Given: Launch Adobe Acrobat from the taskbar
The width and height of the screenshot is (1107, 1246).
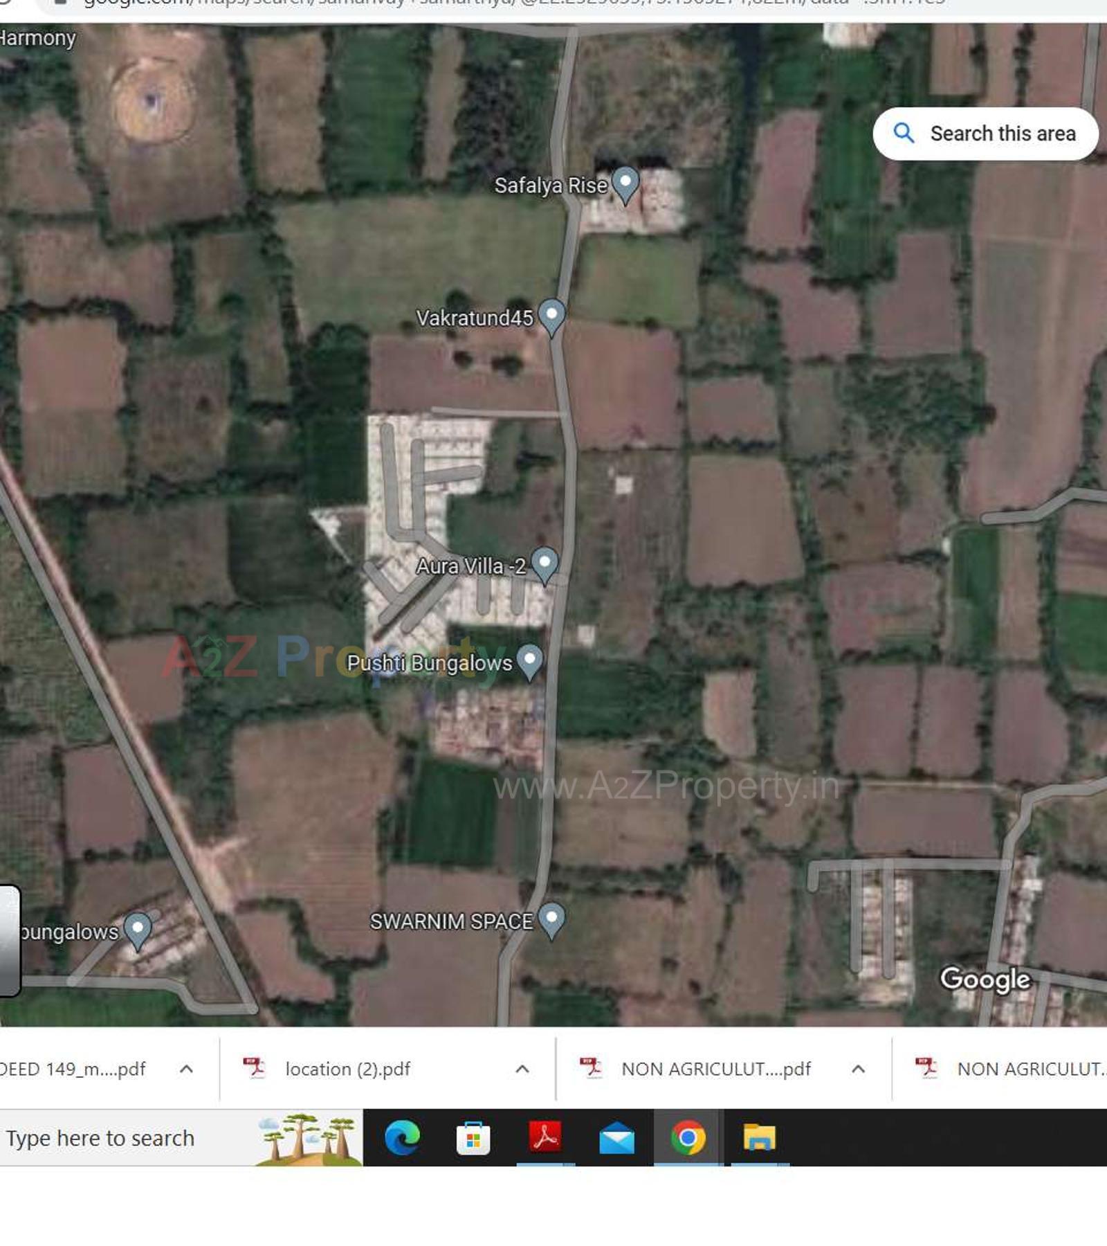Looking at the screenshot, I should point(545,1138).
